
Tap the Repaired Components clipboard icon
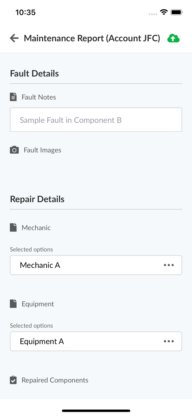coord(13,380)
